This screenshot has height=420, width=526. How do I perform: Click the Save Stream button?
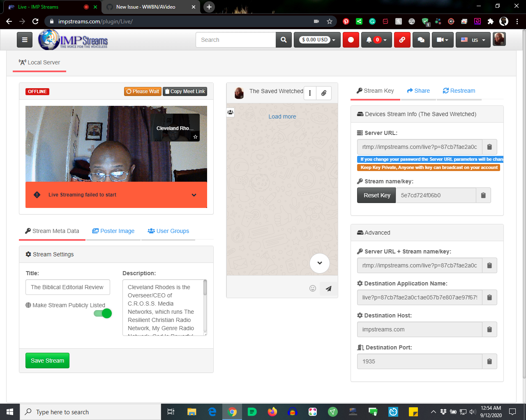point(47,360)
